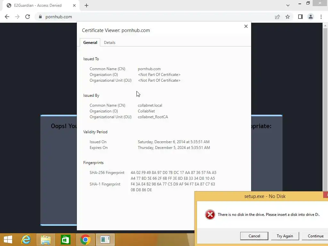Close the E2Guardian Access Denied tab
Viewport: 328px width, 246px height.
[74, 5]
